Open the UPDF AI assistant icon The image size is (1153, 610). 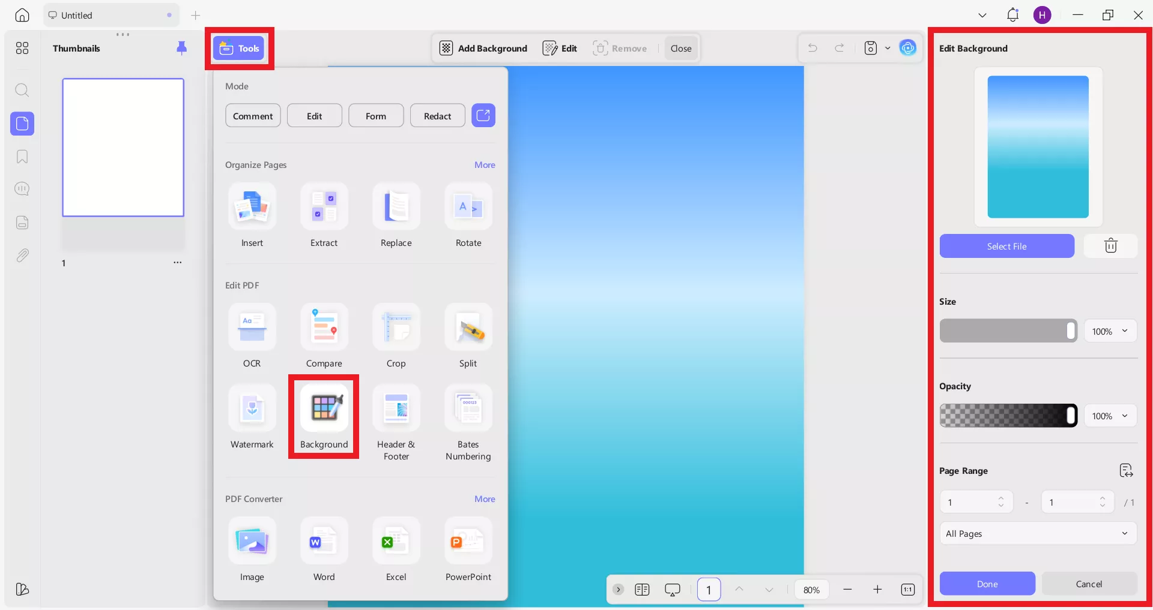click(908, 48)
